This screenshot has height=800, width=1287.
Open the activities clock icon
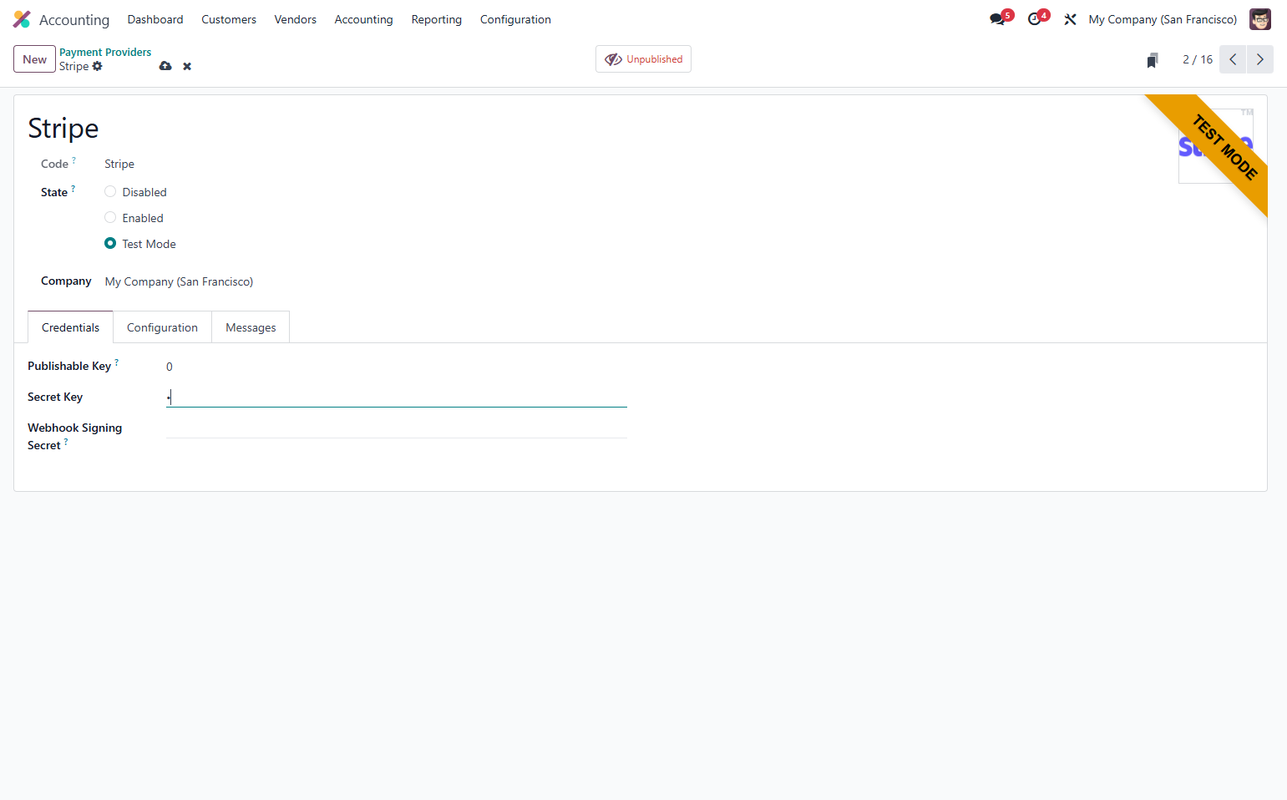1034,19
